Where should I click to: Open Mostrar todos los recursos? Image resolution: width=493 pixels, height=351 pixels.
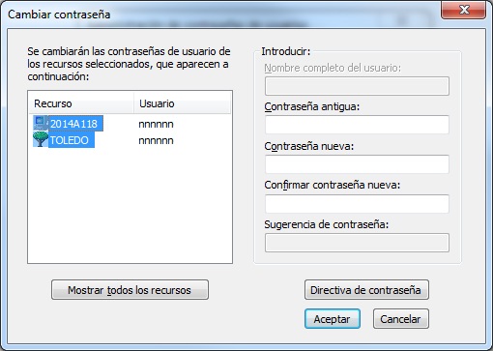point(130,290)
